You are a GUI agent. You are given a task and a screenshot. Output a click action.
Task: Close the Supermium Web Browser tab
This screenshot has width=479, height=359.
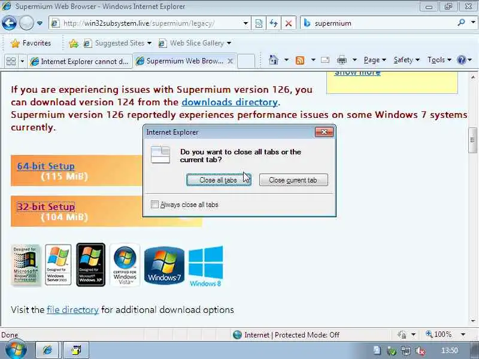[x=230, y=61]
